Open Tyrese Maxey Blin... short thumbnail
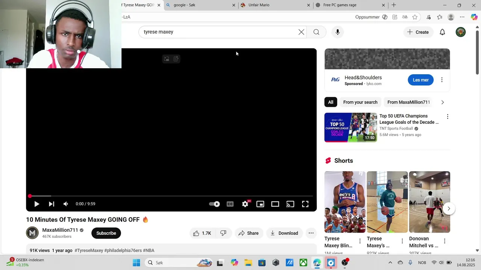 click(345, 202)
